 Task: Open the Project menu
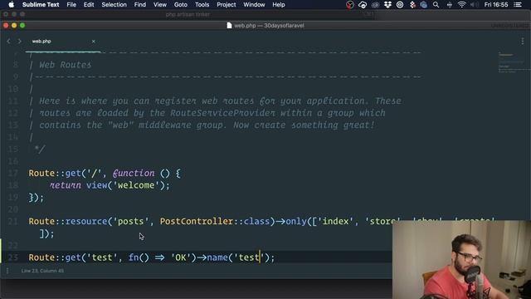pyautogui.click(x=227, y=5)
